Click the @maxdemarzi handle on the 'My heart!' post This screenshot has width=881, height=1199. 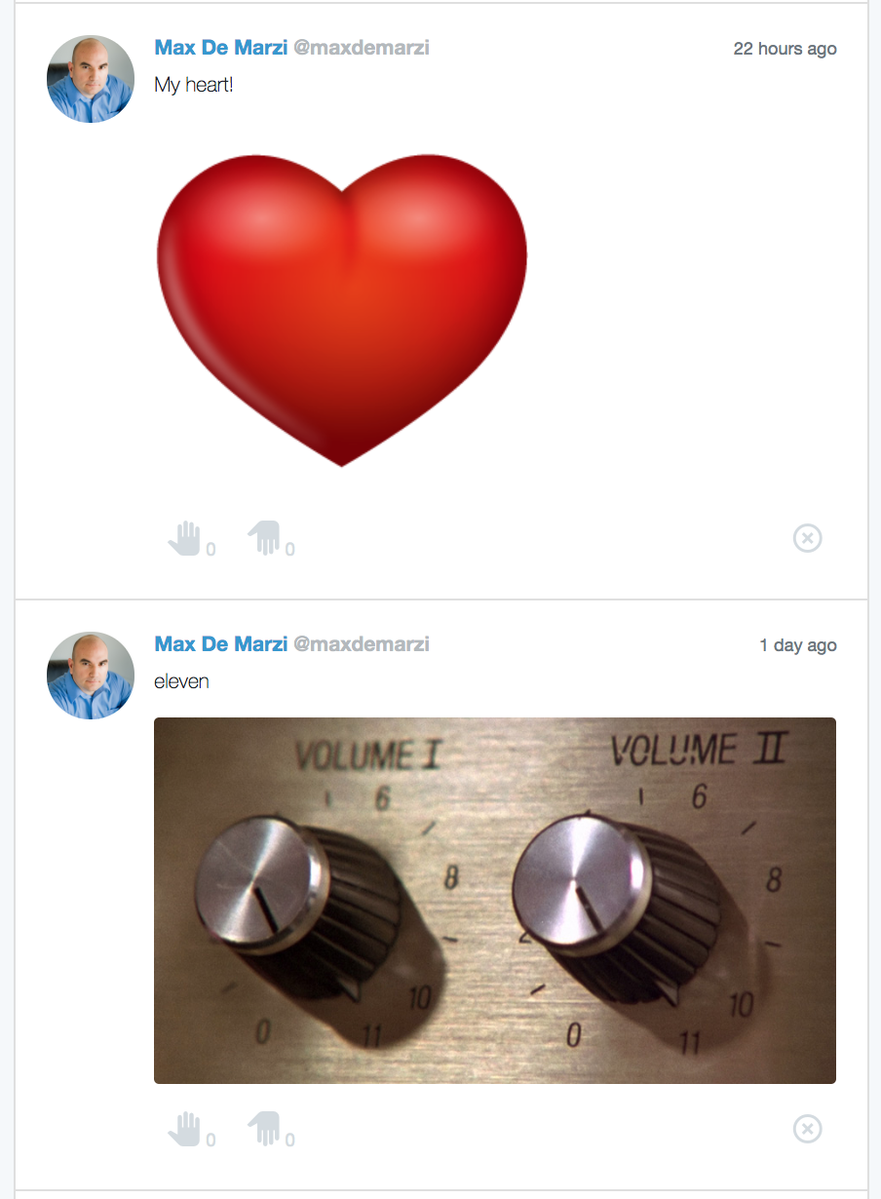coord(362,48)
